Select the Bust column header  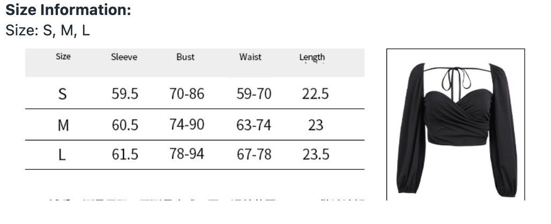coord(185,57)
